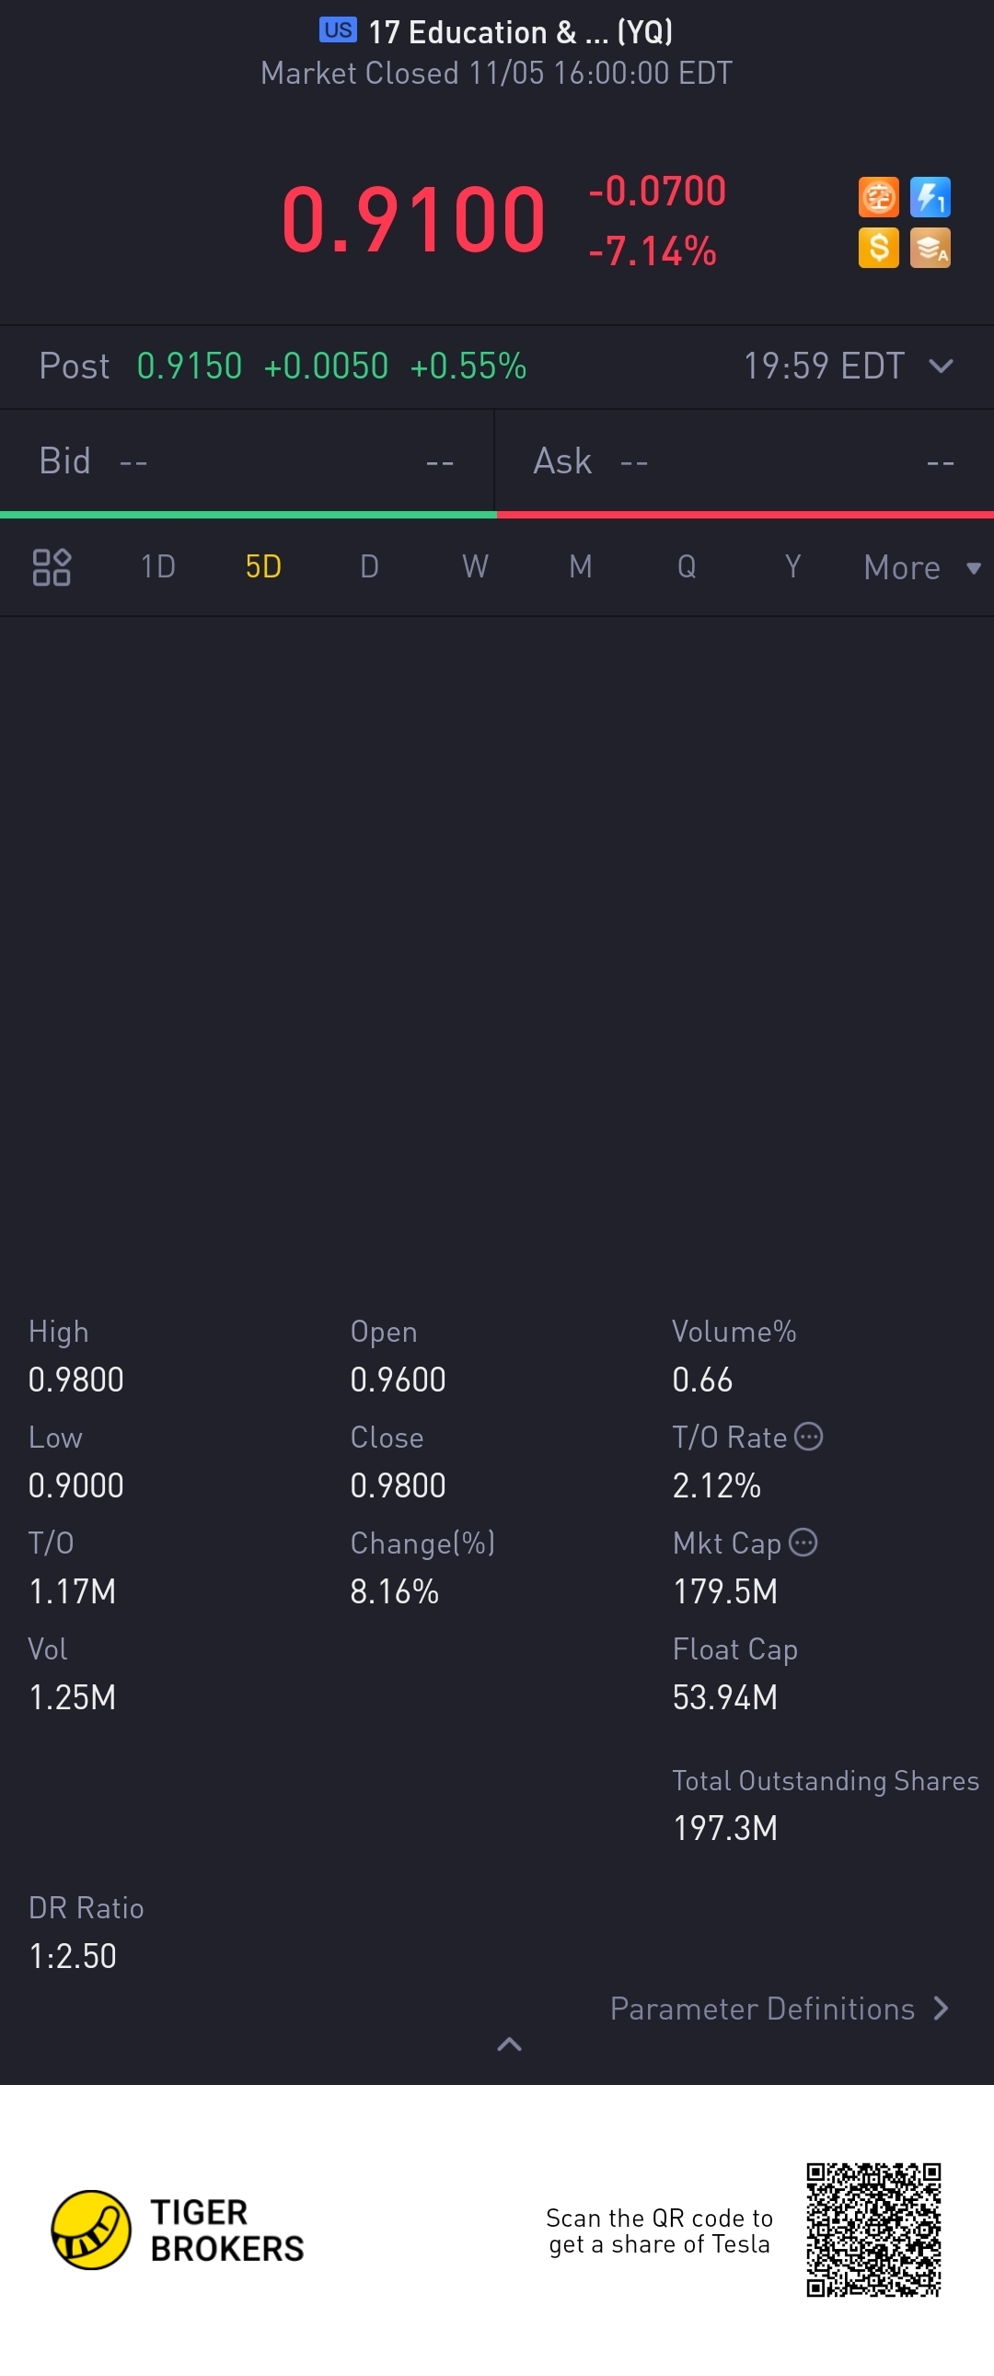
Task: Select the Y yearly chart tab
Action: pos(792,566)
